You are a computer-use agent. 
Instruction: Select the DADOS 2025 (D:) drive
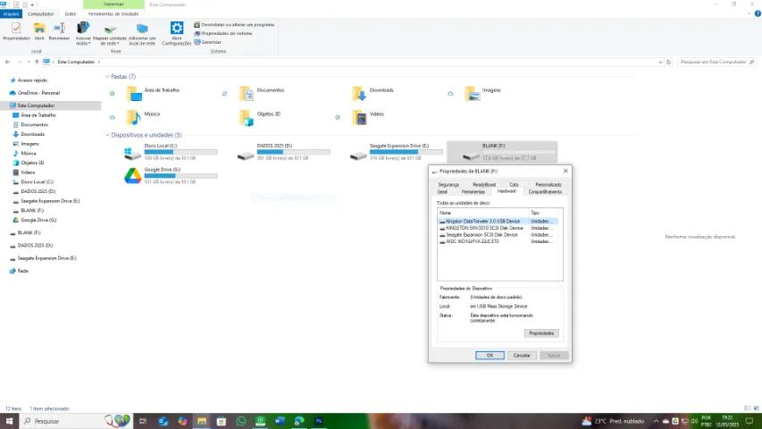[283, 152]
